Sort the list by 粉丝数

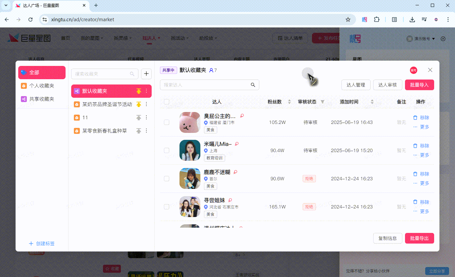click(x=289, y=102)
